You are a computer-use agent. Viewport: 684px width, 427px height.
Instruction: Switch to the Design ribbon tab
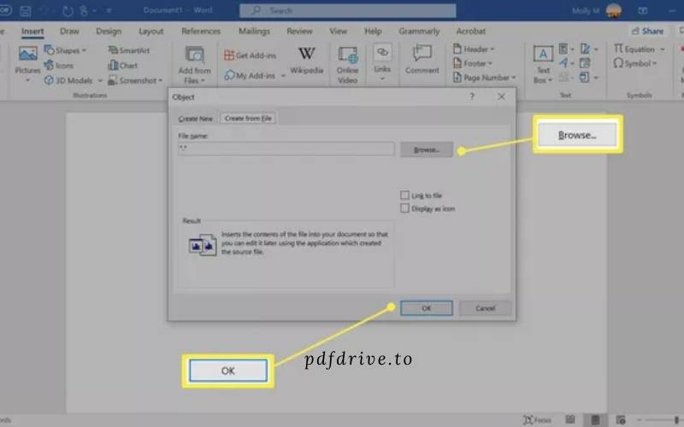[x=109, y=31]
